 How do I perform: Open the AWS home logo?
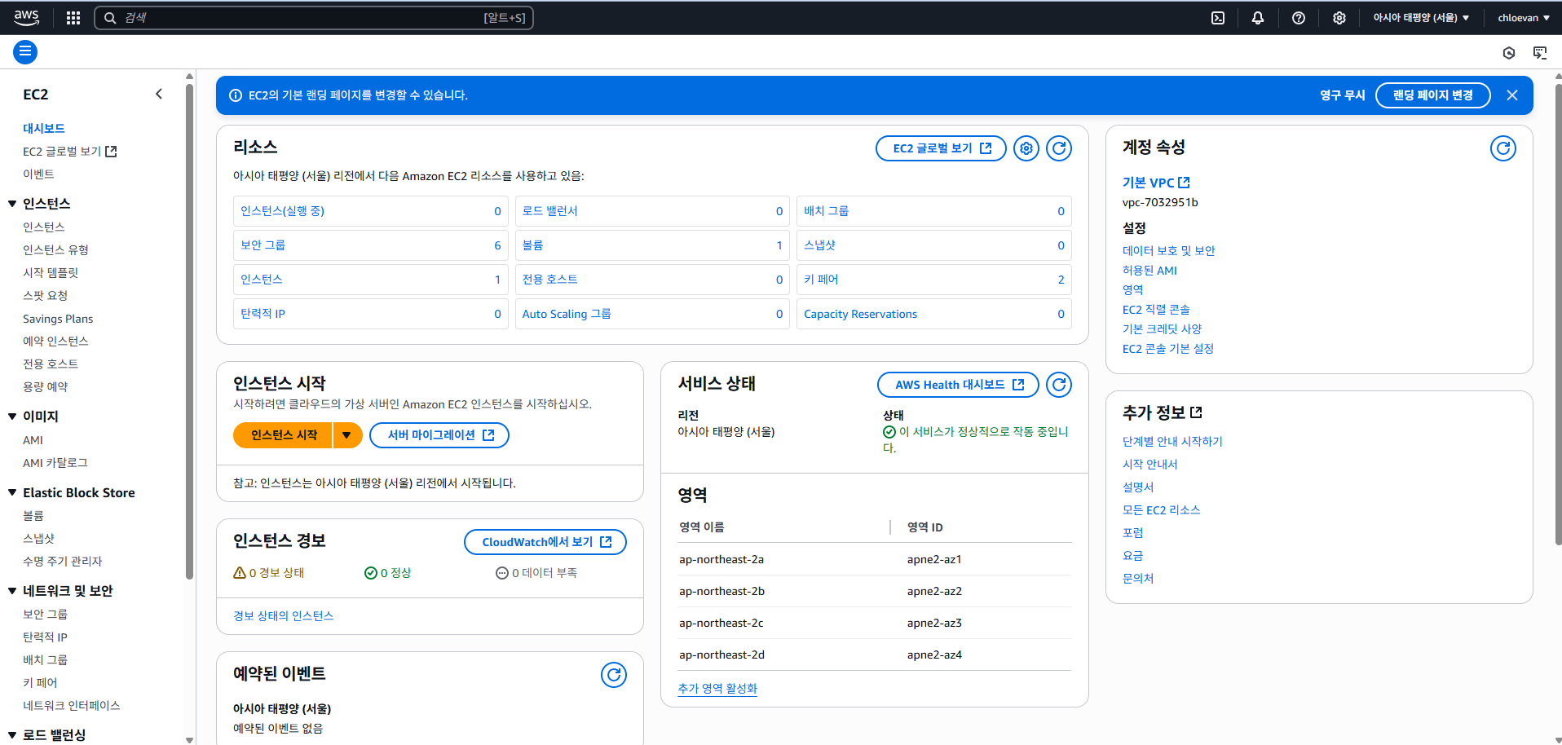coord(26,17)
